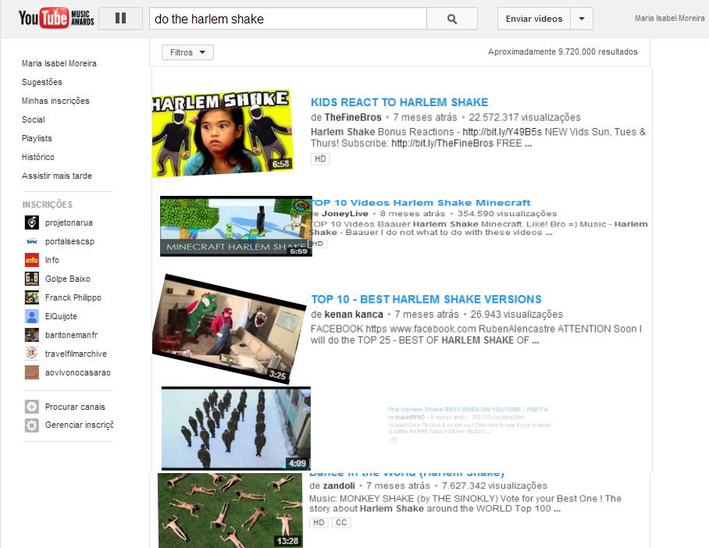Open the soldiers in snow video thumbnail
Image resolution: width=709 pixels, height=548 pixels.
[x=236, y=429]
